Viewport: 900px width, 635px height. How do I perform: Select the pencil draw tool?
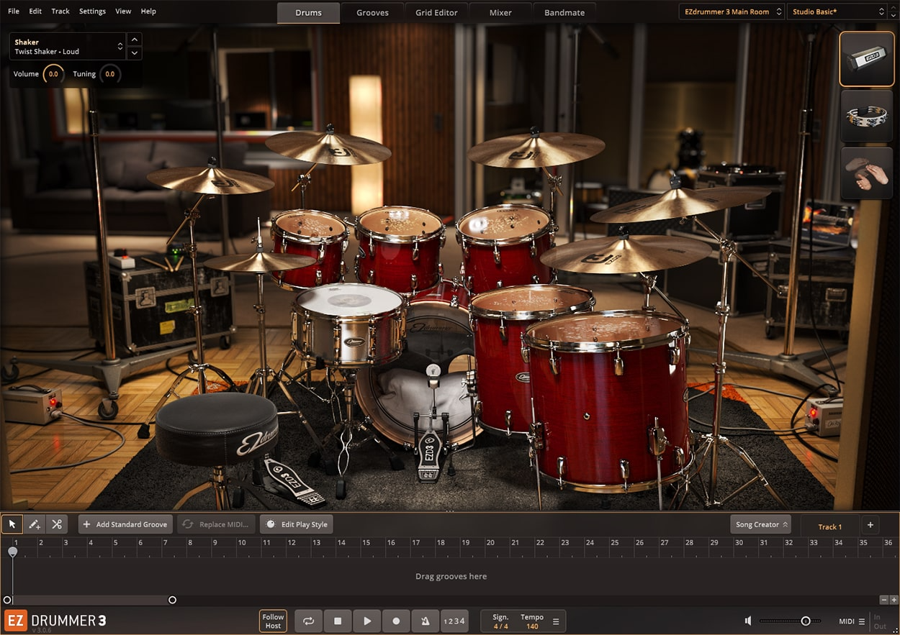tap(35, 524)
